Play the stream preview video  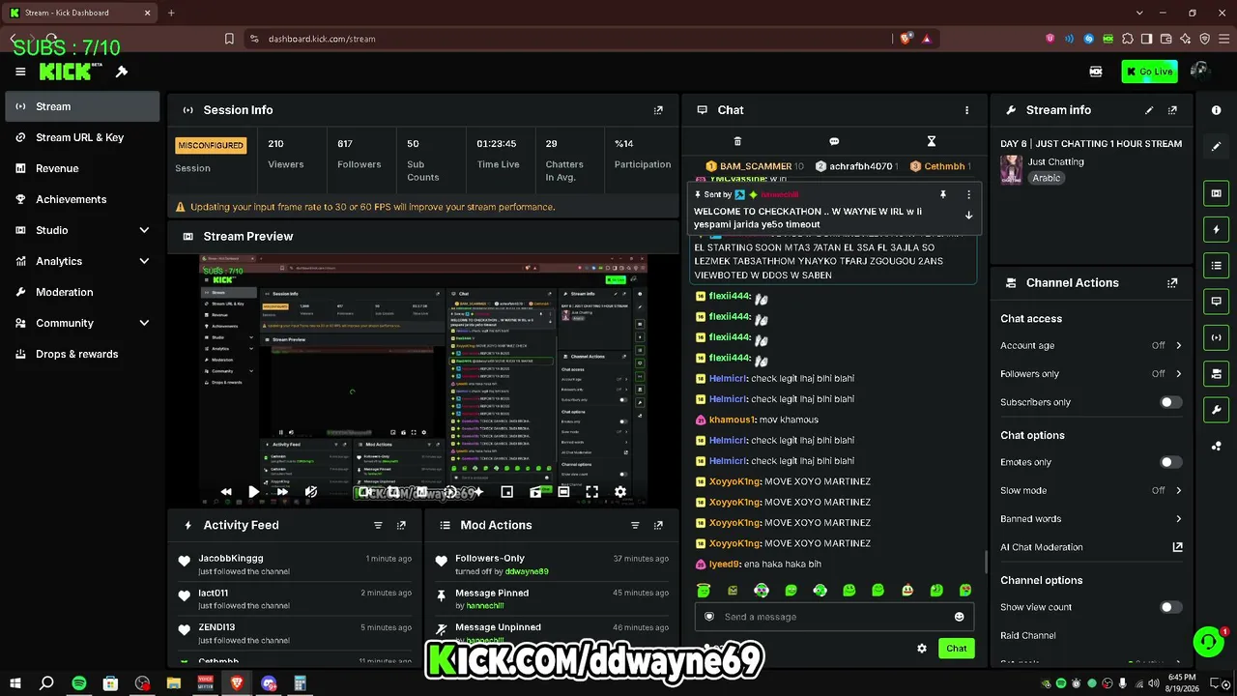click(253, 492)
